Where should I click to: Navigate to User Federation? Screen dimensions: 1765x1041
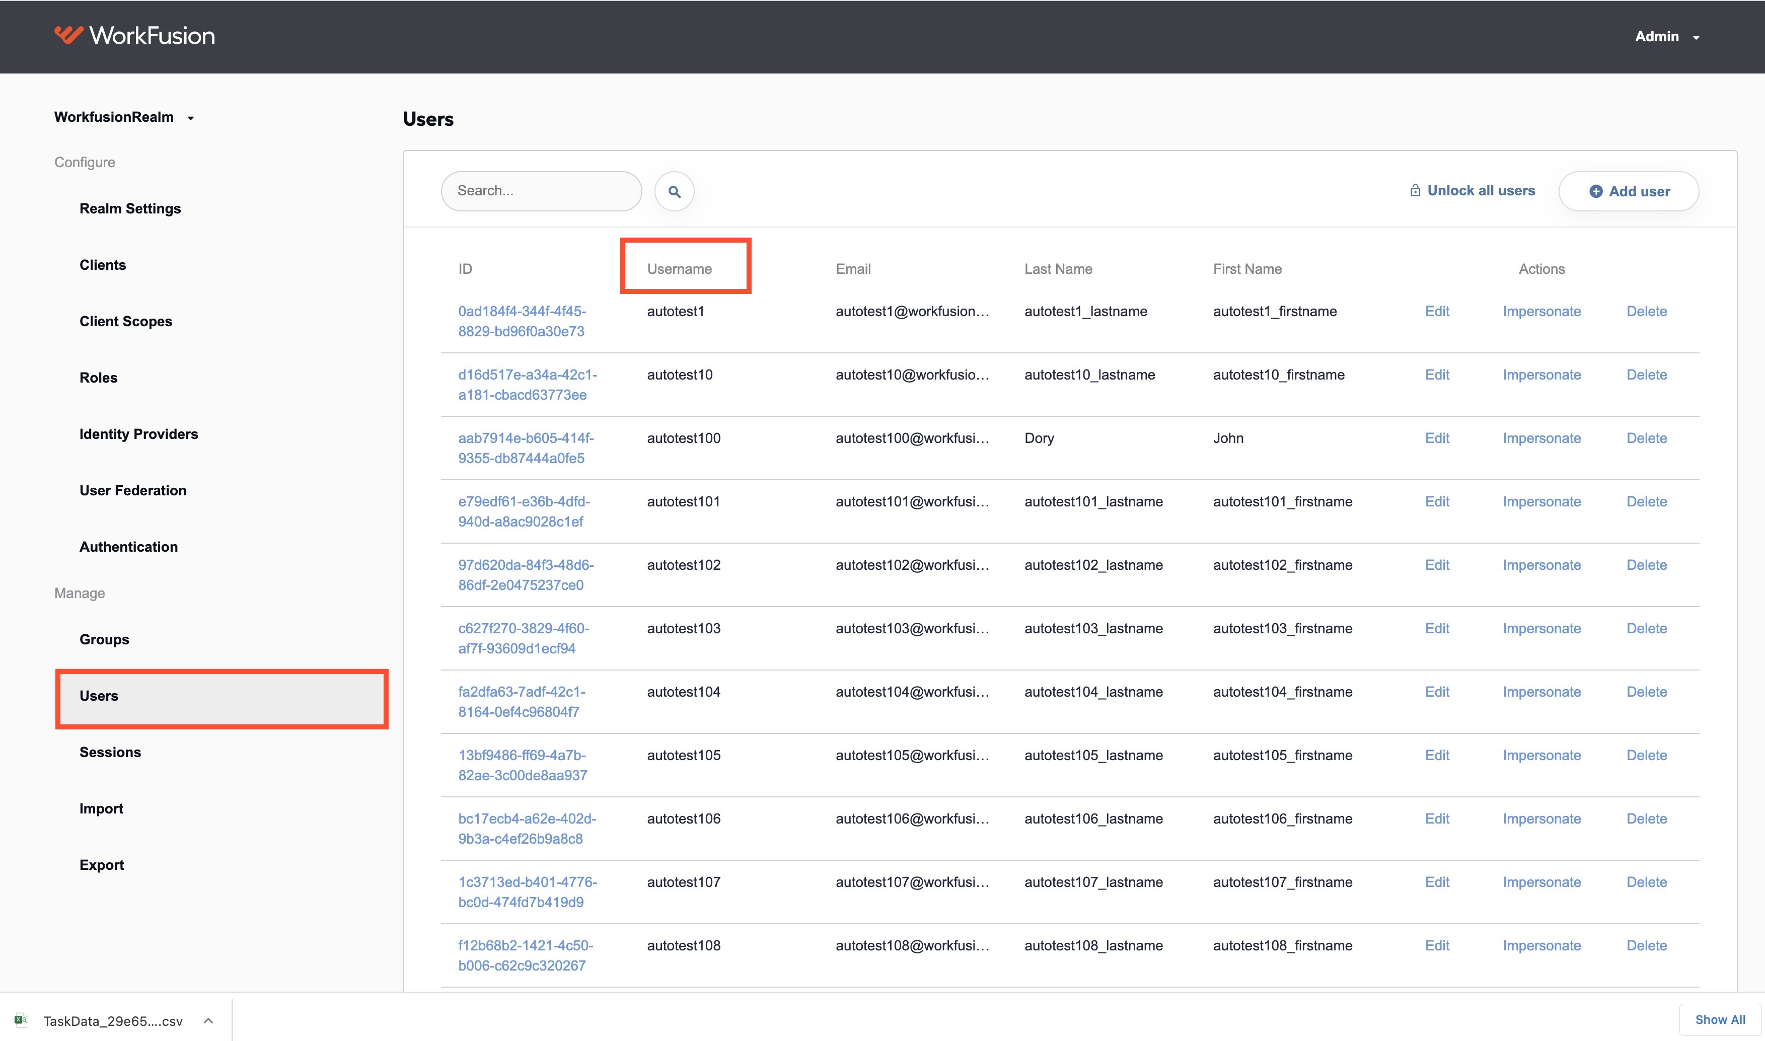click(132, 490)
